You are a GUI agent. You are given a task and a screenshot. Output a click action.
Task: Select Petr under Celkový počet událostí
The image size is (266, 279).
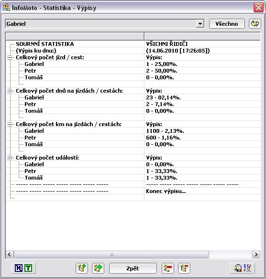(30, 171)
